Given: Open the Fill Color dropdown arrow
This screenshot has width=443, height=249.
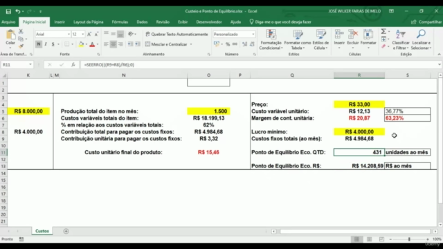Looking at the screenshot, I should pos(86,44).
